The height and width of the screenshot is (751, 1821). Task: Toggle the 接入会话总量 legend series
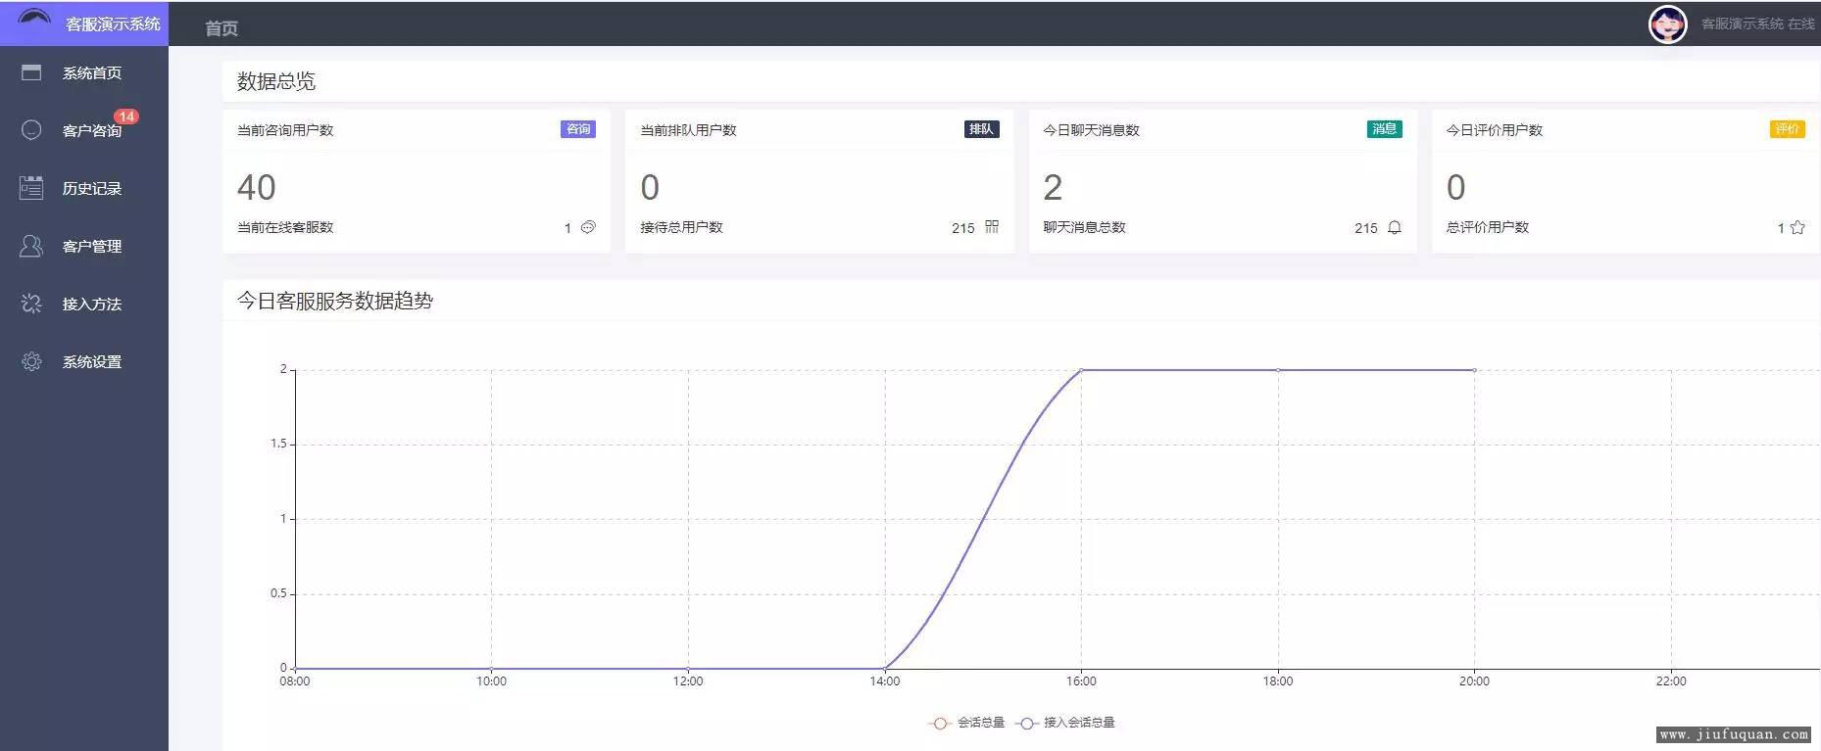[x=1066, y=723]
